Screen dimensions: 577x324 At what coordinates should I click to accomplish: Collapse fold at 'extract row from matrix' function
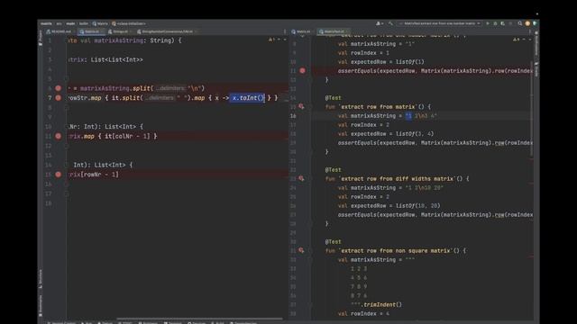click(x=310, y=107)
